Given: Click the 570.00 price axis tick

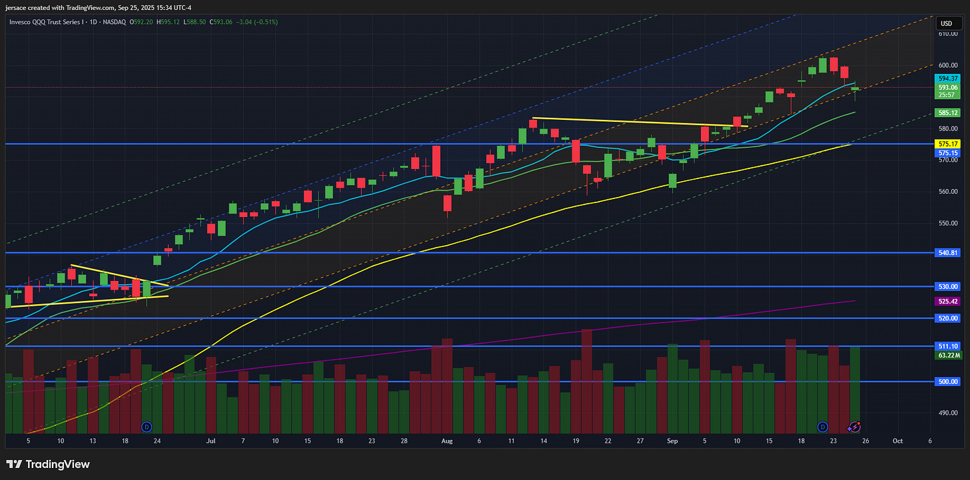Looking at the screenshot, I should [947, 160].
